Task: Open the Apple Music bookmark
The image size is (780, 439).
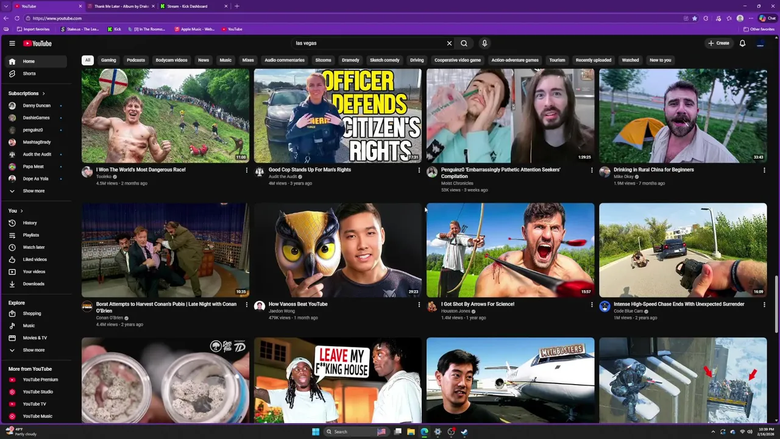Action: click(x=194, y=29)
